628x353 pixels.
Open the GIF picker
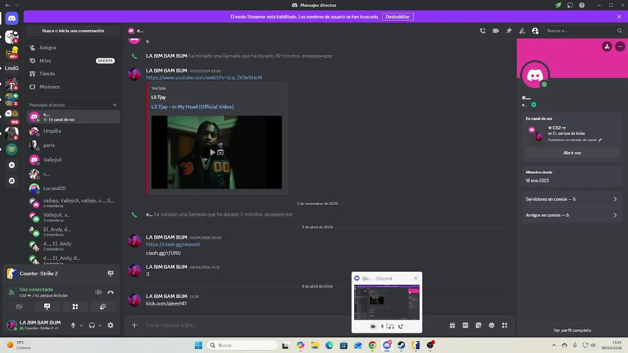pos(465,325)
